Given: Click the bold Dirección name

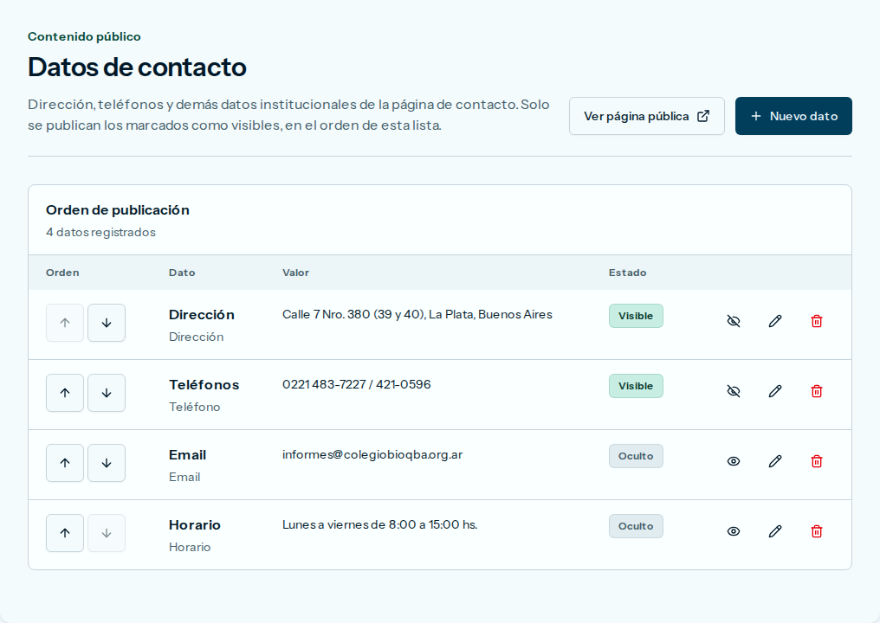Looking at the screenshot, I should click(x=202, y=315).
